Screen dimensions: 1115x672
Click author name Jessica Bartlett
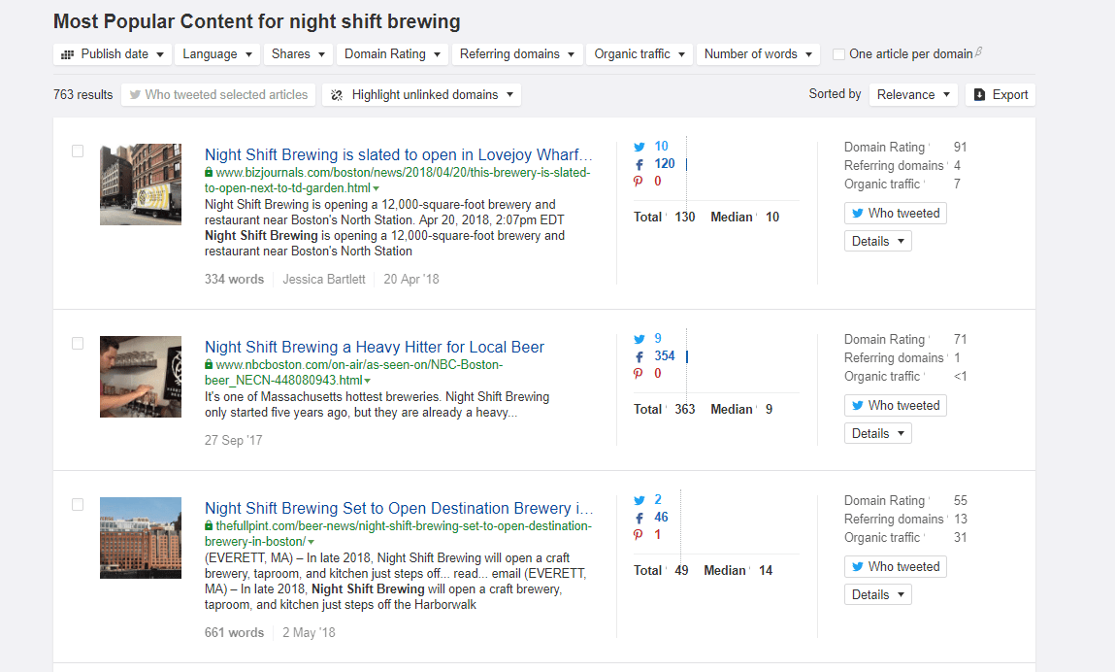coord(324,279)
